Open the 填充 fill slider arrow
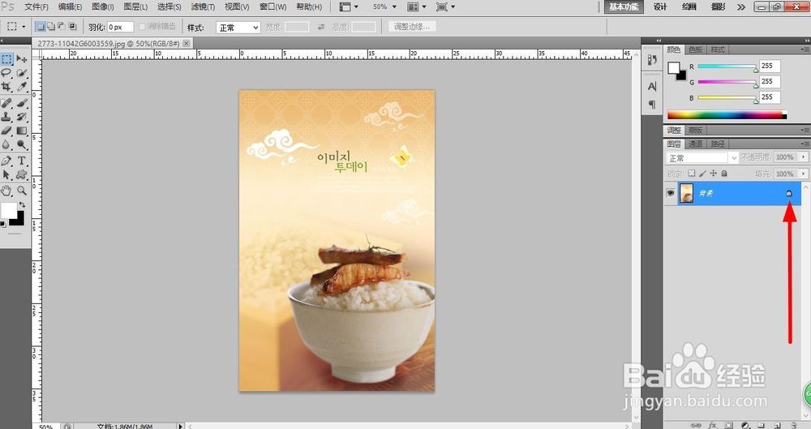Screen dimensions: 811x429 (803, 174)
